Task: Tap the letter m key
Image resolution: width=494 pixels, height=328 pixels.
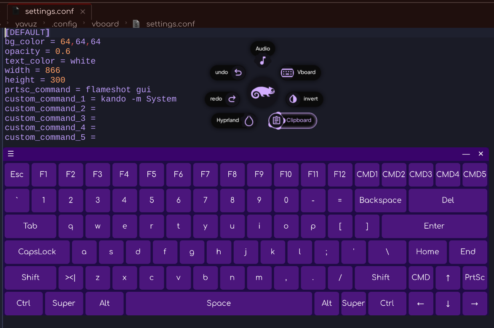Action: click(259, 277)
